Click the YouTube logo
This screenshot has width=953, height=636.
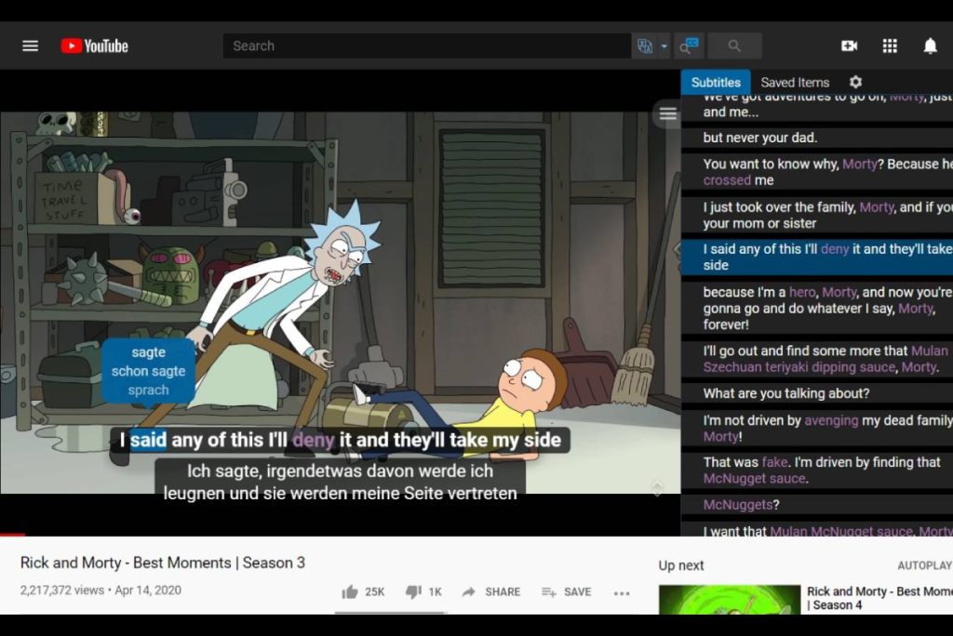point(94,46)
